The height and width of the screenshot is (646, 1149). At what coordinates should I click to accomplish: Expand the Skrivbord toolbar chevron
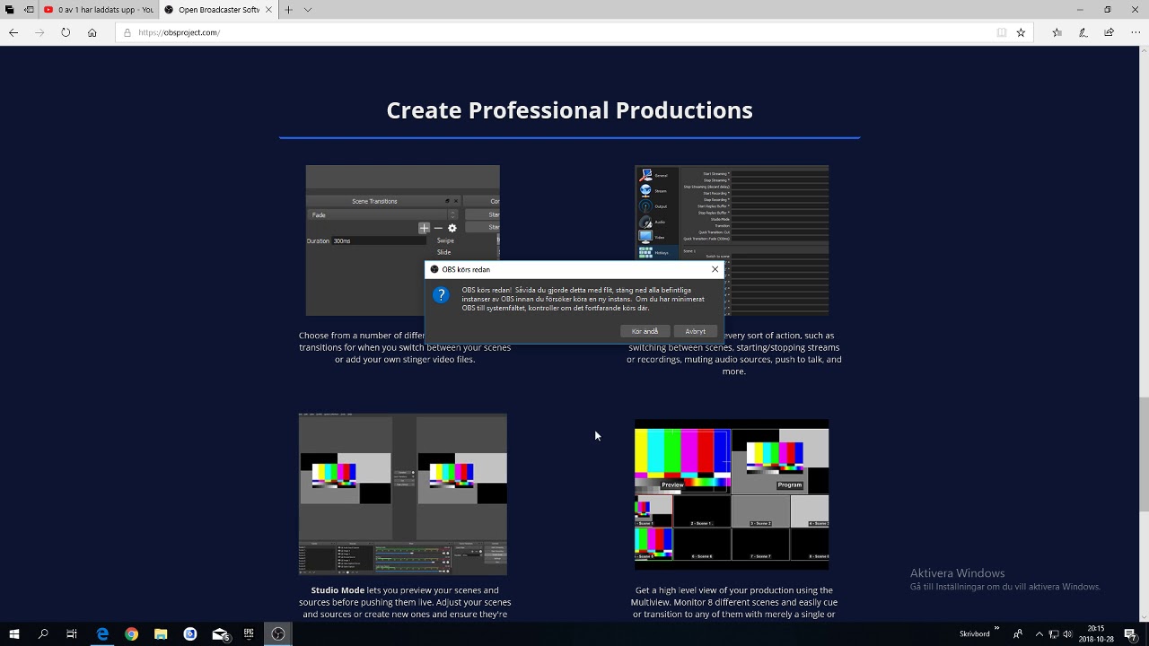997,630
